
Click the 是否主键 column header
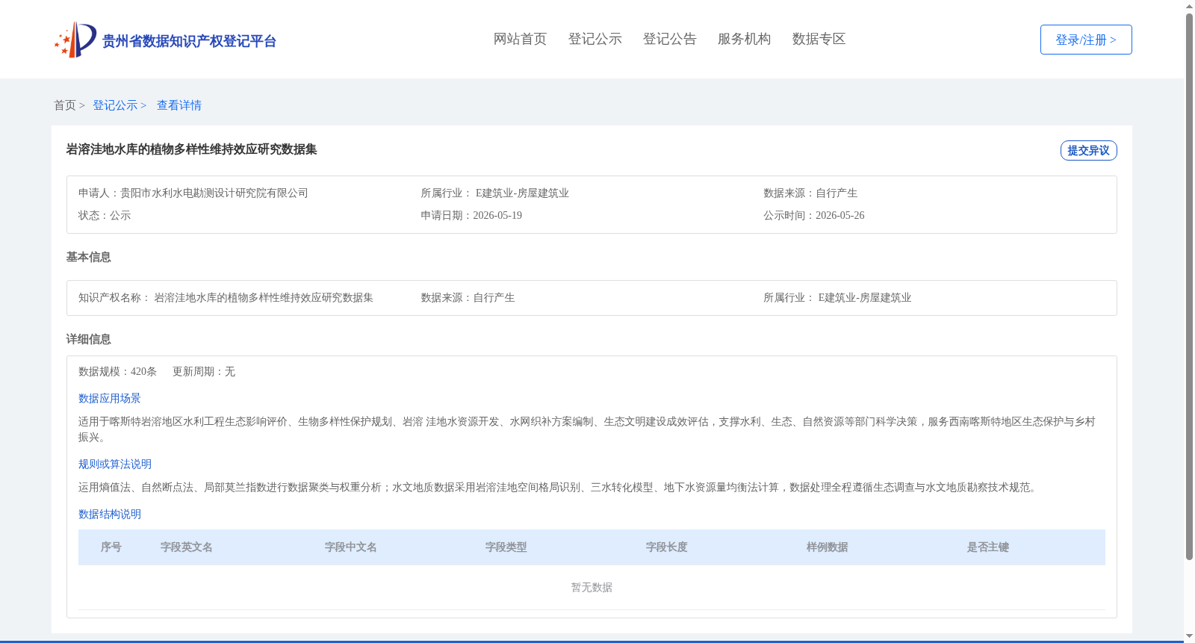988,547
